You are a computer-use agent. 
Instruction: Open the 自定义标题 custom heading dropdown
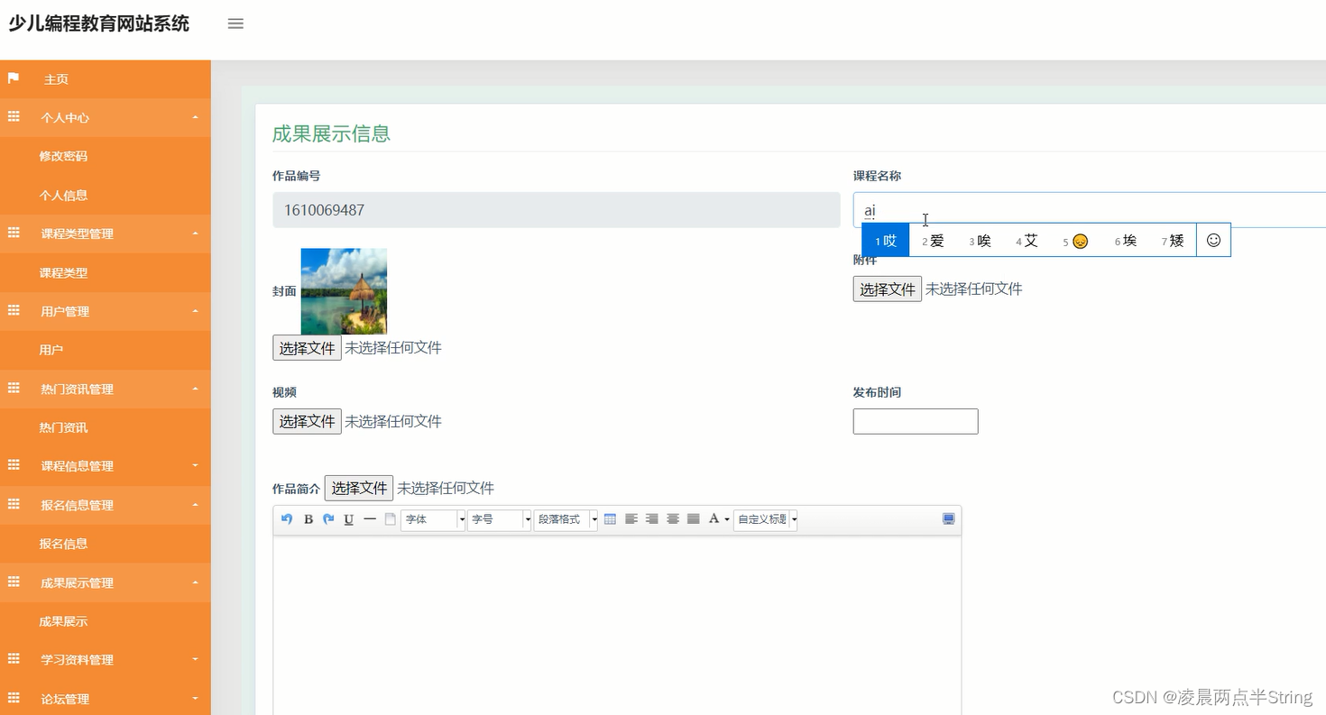763,519
